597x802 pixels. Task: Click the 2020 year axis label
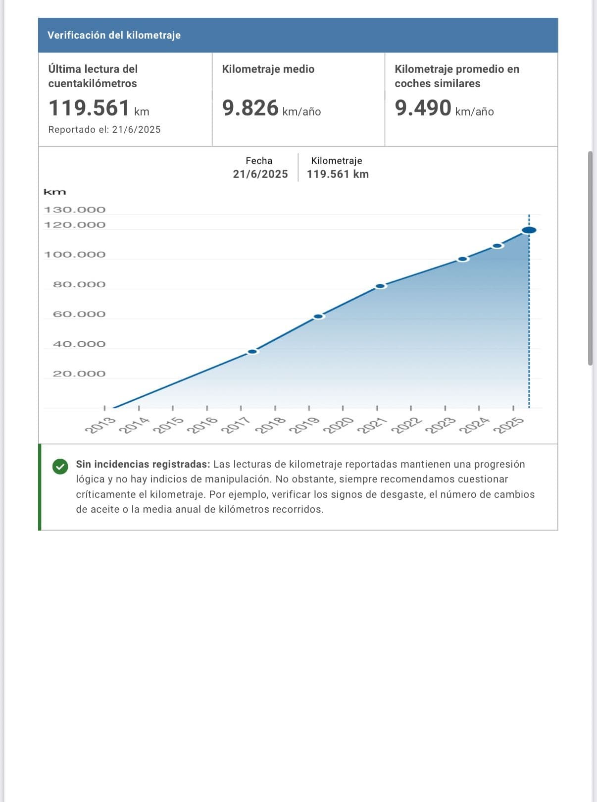[x=339, y=425]
